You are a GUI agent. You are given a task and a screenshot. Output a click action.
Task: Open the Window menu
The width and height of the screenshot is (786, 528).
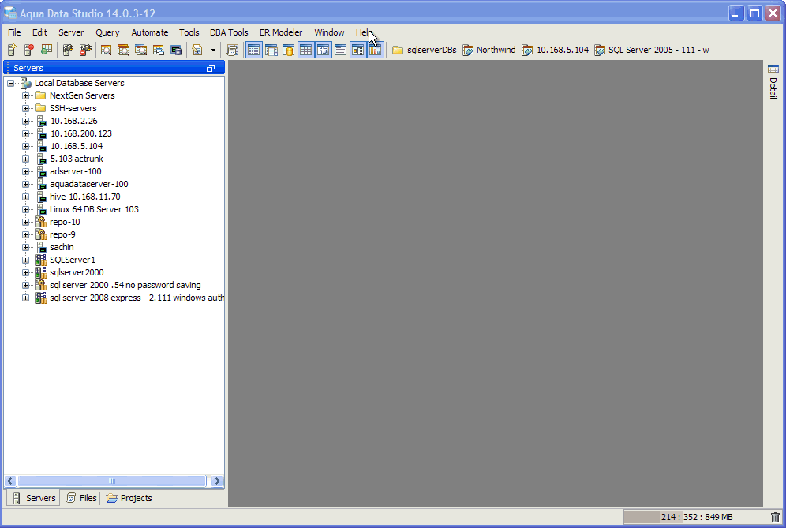pos(329,32)
